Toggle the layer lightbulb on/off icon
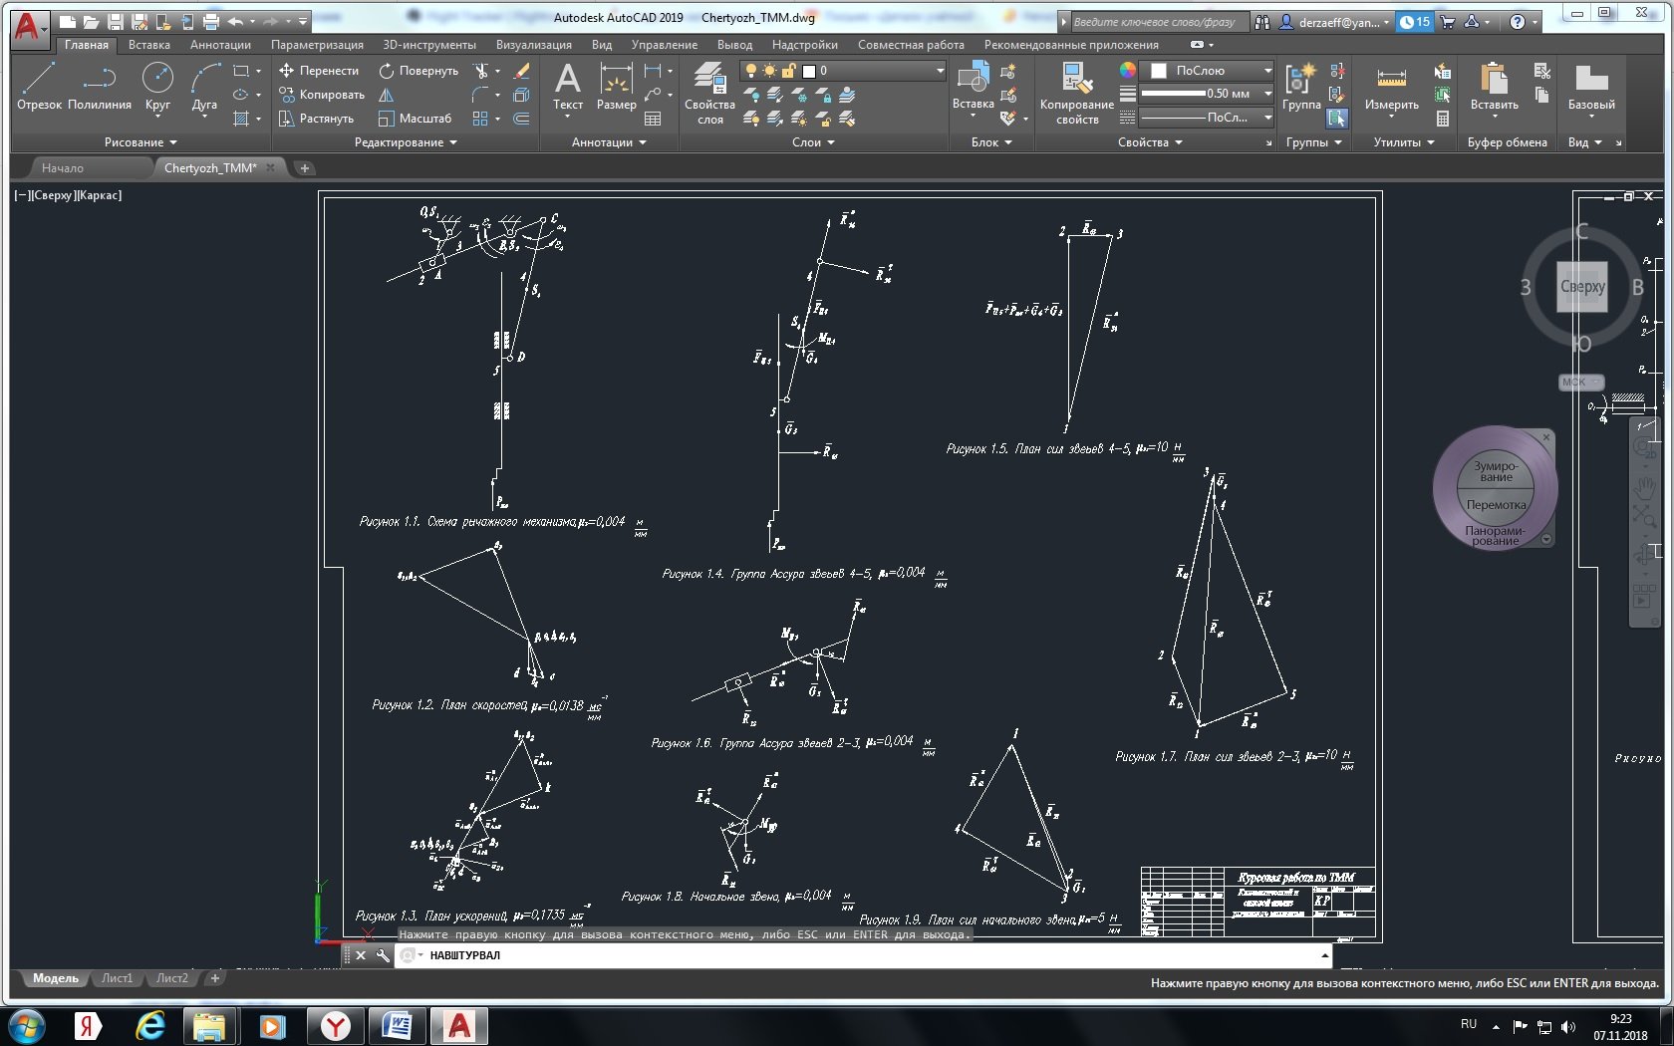Screen dimensions: 1674x1046 pyautogui.click(x=751, y=71)
